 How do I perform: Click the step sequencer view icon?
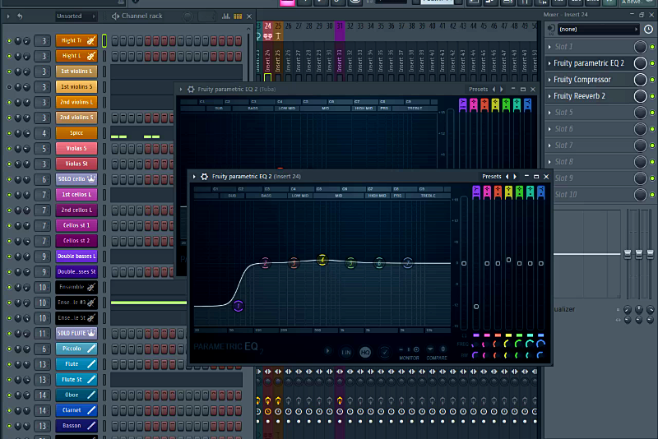pos(239,16)
